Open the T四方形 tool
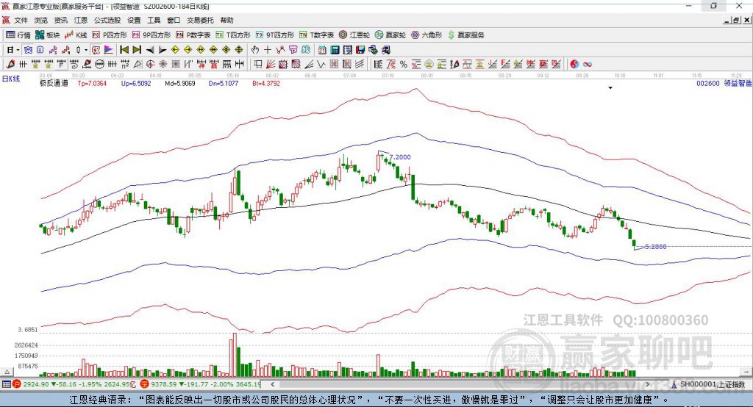 [x=233, y=35]
